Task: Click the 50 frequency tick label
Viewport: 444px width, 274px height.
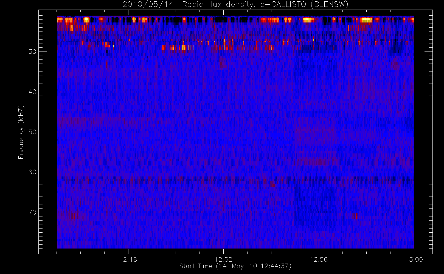Action: click(x=32, y=132)
